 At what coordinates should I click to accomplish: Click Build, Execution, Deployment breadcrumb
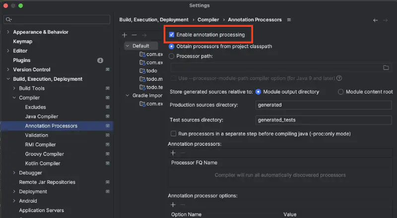pos(154,20)
